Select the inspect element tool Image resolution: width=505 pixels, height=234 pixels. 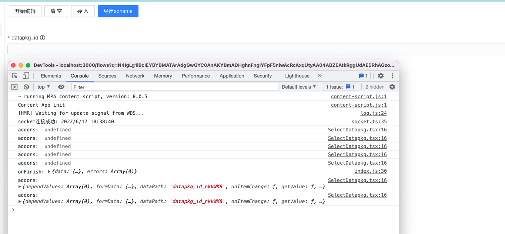(x=14, y=75)
